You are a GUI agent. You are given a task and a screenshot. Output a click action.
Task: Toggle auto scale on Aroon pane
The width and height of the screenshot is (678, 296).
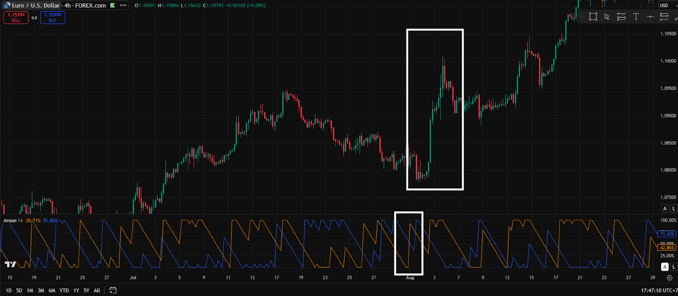point(665,267)
